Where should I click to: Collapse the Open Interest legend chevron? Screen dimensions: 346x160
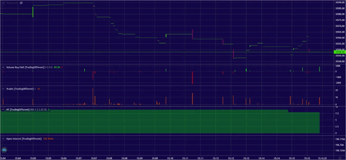point(3,139)
